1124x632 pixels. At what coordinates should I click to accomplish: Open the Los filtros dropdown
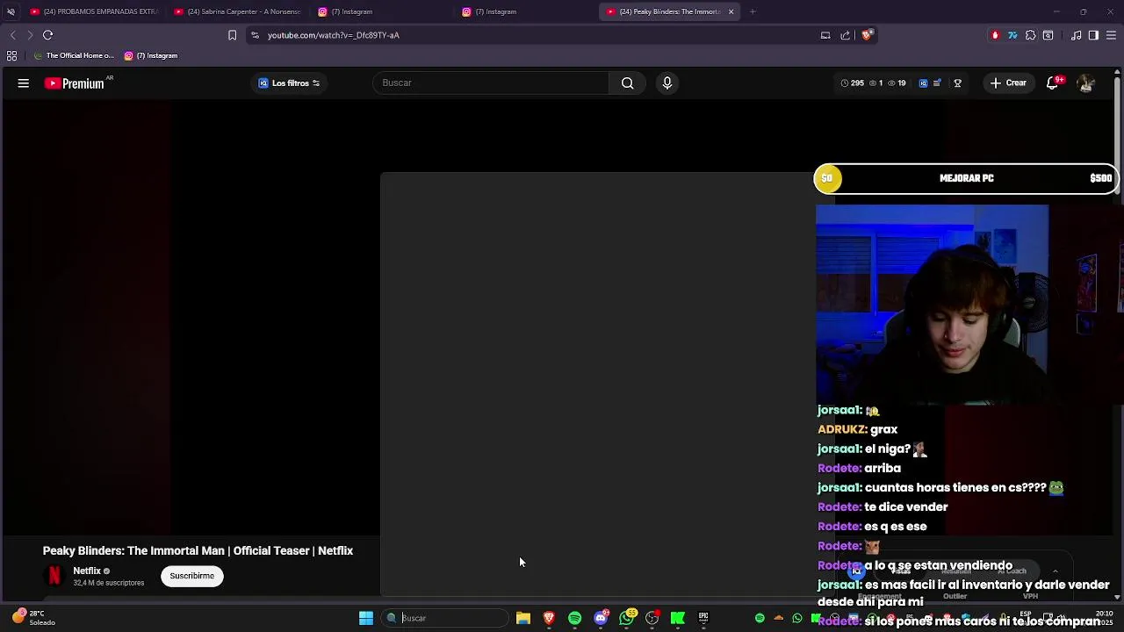coord(289,83)
